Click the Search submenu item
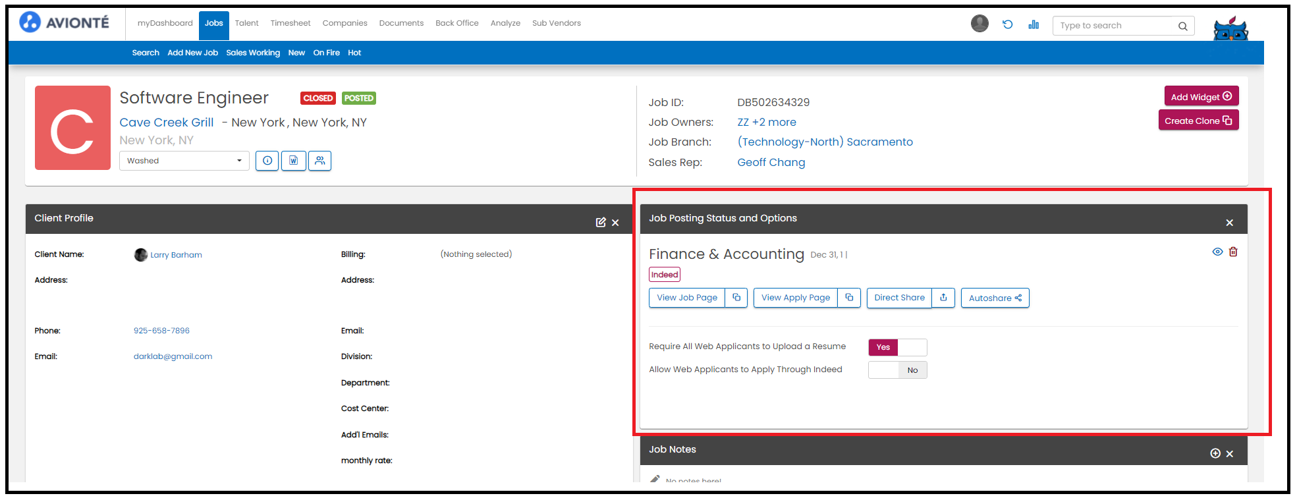Viewport: 1297px width, 500px height. click(146, 53)
